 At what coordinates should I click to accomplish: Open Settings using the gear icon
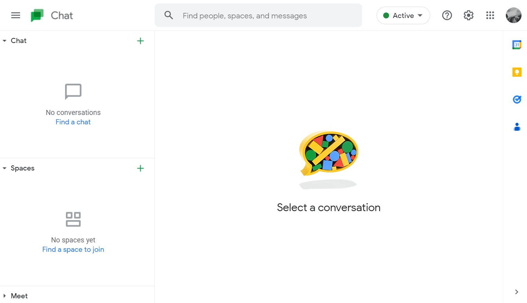(468, 15)
